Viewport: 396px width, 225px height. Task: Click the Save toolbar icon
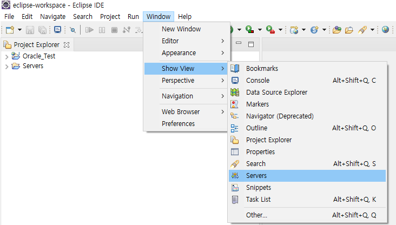[x=30, y=30]
